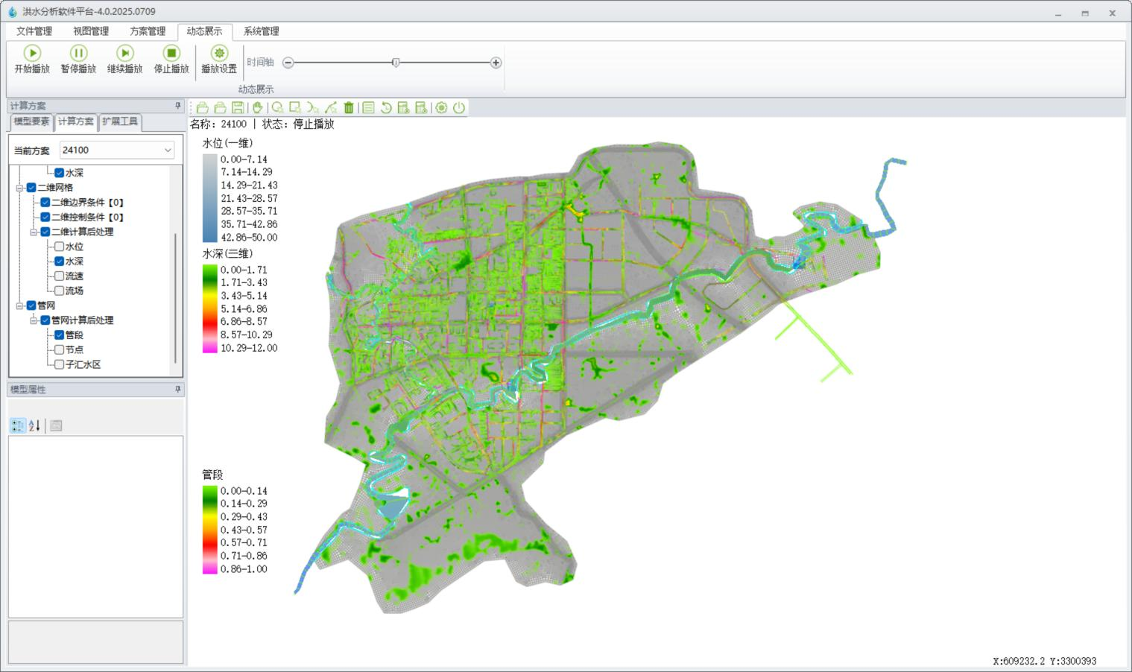Open 播放设置 gear settings

pos(218,53)
